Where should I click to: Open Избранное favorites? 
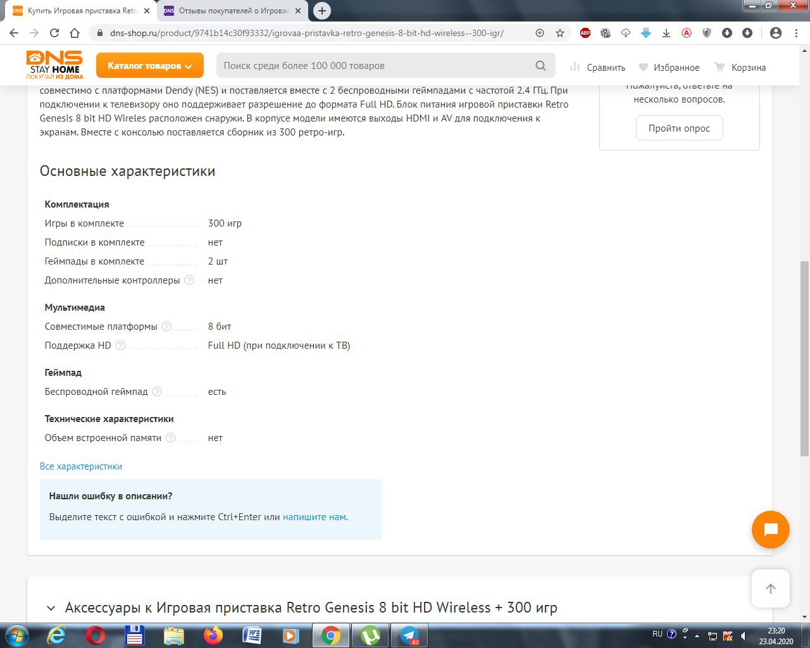coord(669,67)
